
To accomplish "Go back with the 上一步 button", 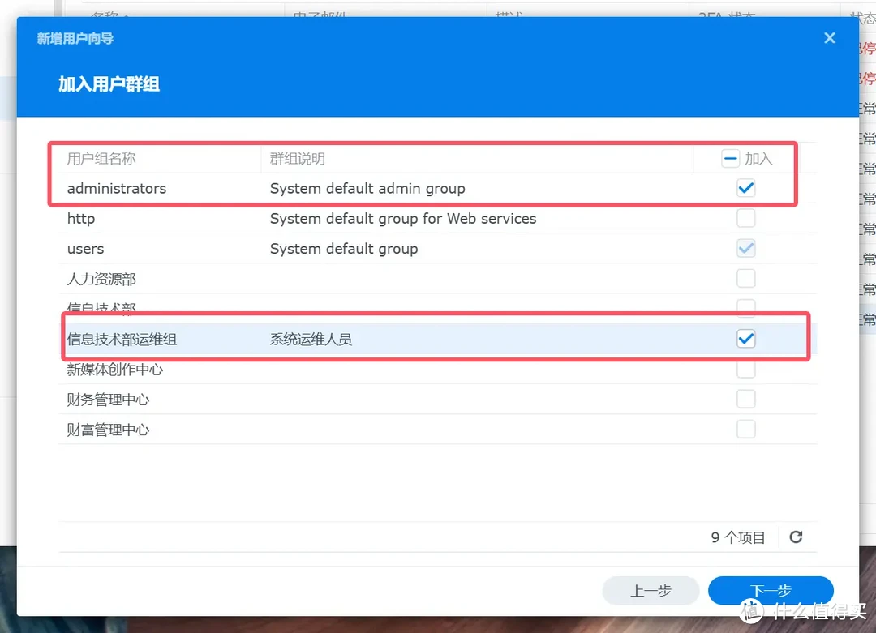I will pyautogui.click(x=650, y=590).
